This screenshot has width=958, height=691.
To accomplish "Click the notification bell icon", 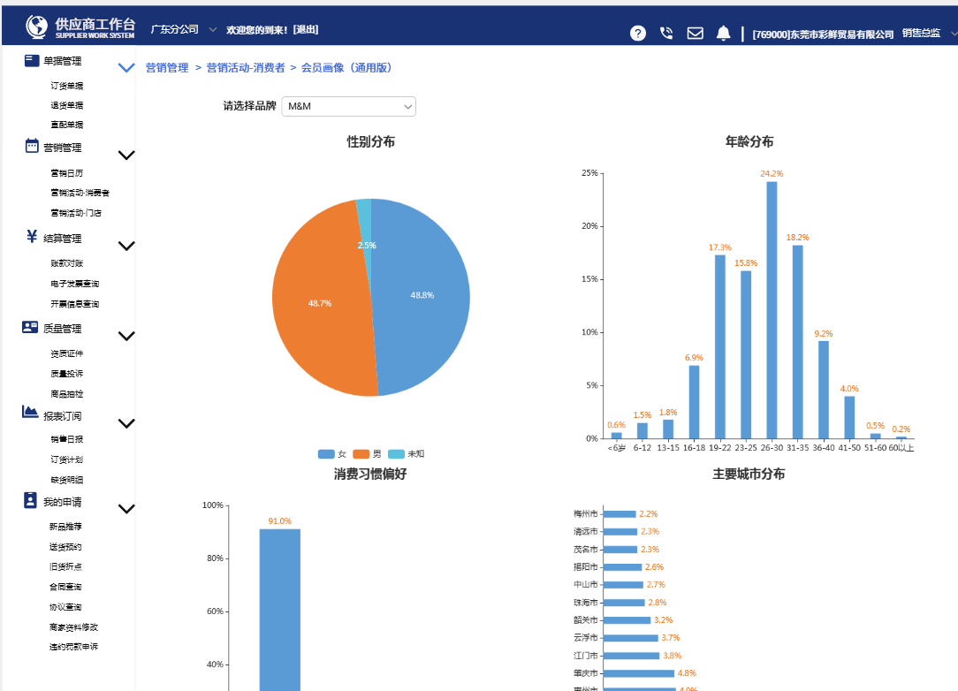I will (723, 34).
